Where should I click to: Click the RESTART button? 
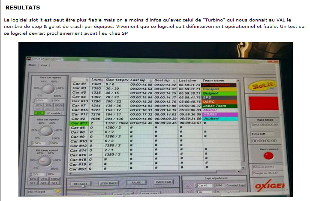pyautogui.click(x=81, y=184)
